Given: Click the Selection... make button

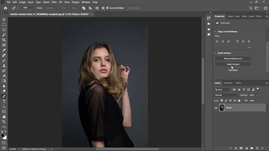Looking at the screenshot, I should (x=51, y=8).
